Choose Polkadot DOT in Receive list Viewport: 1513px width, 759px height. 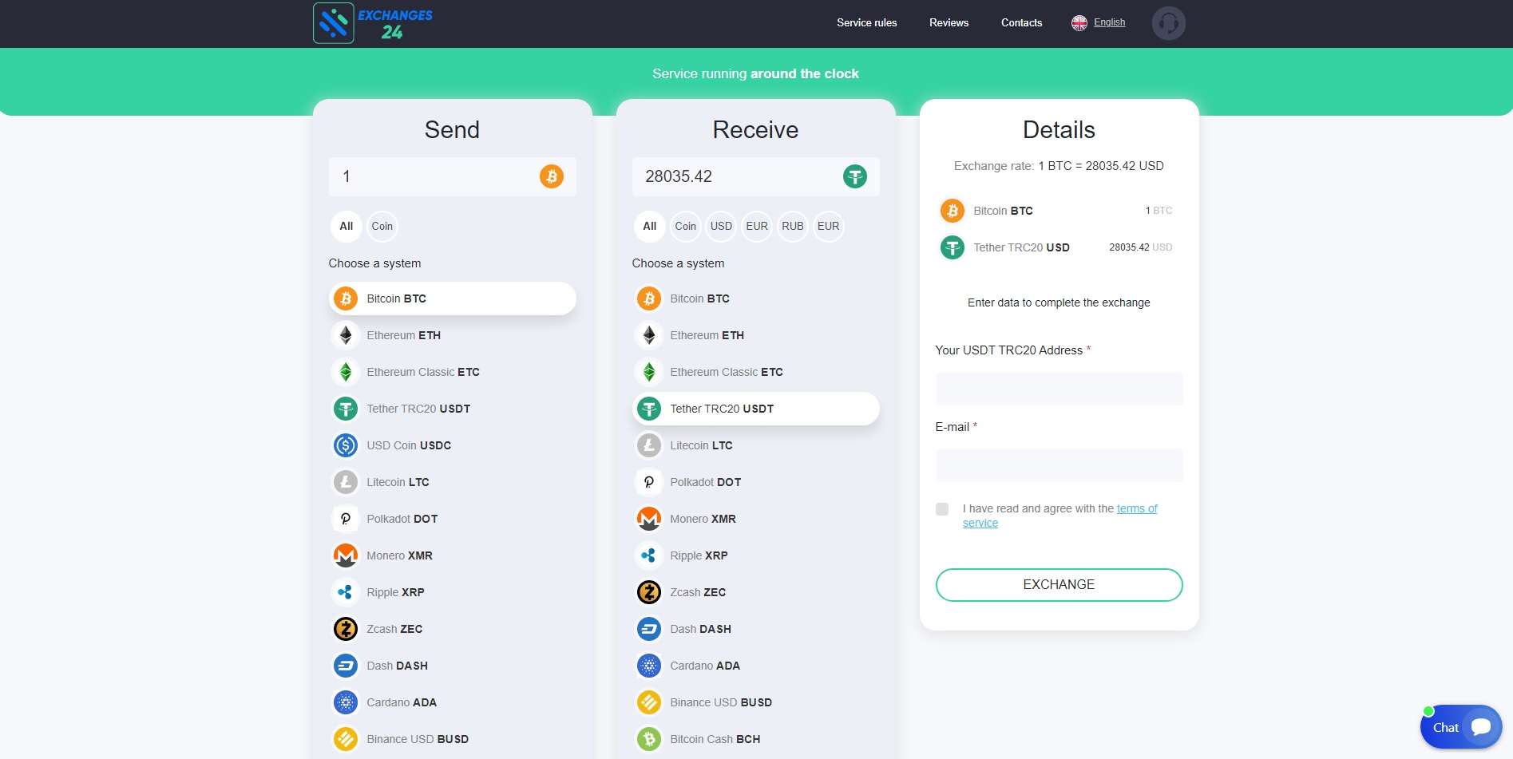click(755, 482)
